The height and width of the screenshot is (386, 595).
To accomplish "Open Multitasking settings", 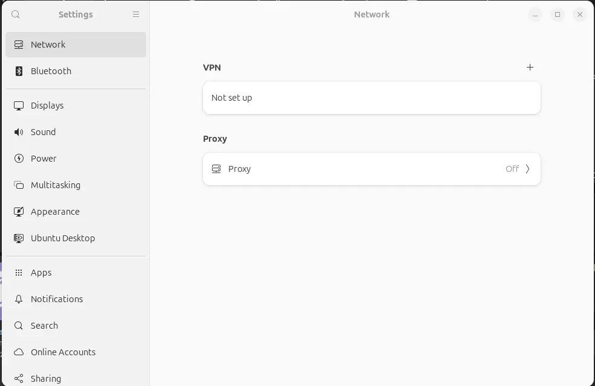I will [76, 185].
